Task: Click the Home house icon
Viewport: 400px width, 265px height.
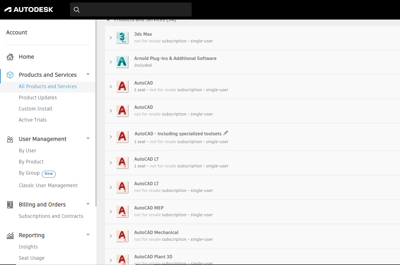Action: [x=10, y=57]
